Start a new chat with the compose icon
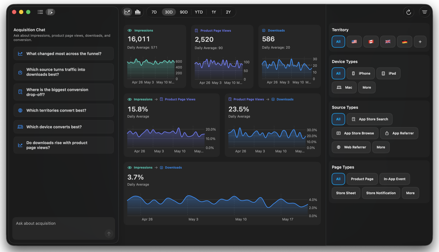This screenshot has width=439, height=252. 50,12
